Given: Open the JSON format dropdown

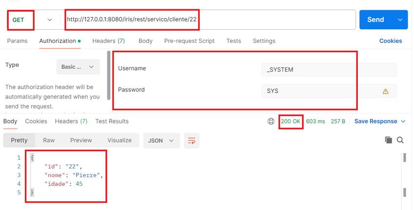Looking at the screenshot, I should click(x=161, y=141).
